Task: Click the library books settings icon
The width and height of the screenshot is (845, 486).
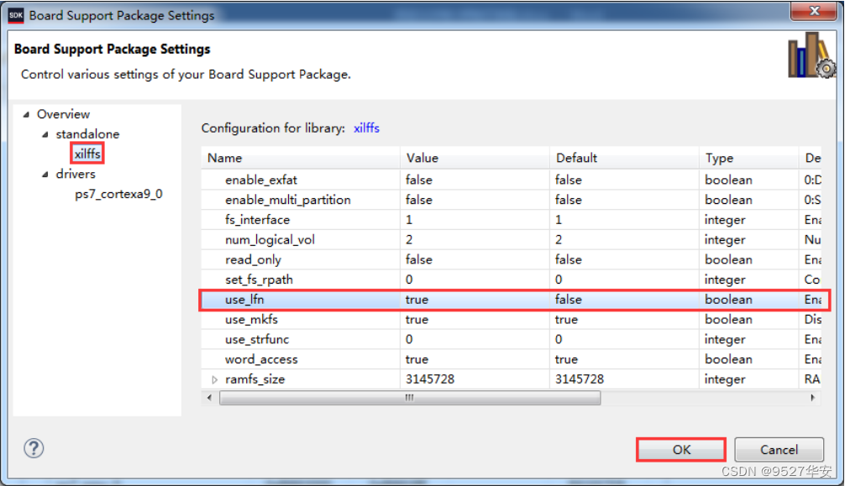Action: [x=811, y=55]
